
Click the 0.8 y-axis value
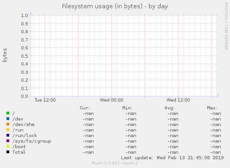(25, 31)
